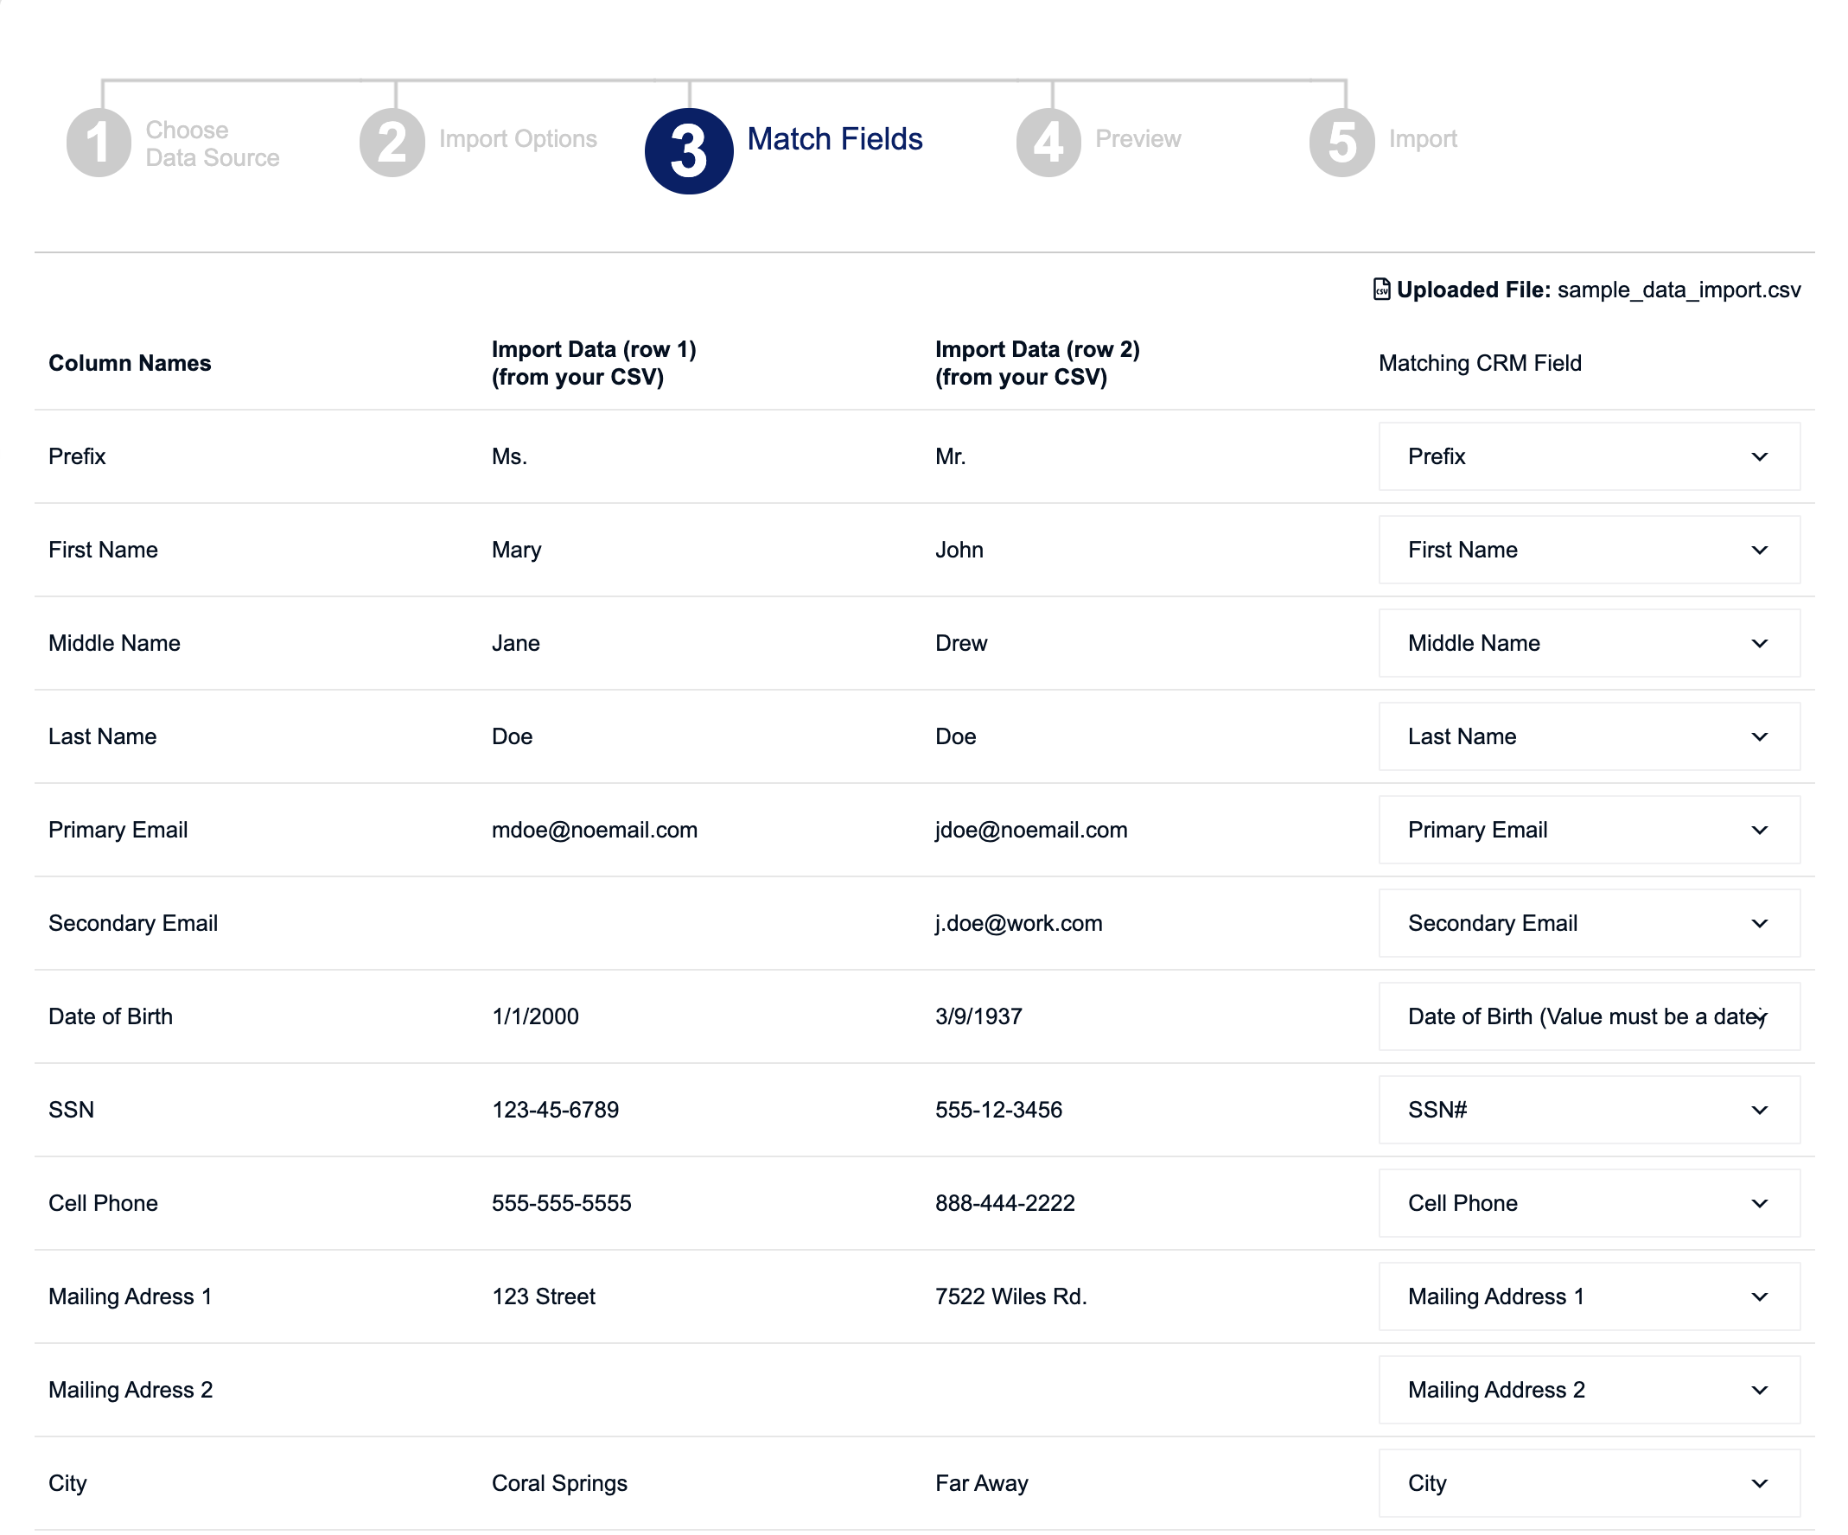Click the CSV file icon beside Uploaded File

(1381, 290)
